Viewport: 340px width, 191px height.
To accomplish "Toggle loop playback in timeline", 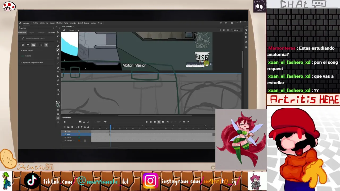I will point(184,122).
